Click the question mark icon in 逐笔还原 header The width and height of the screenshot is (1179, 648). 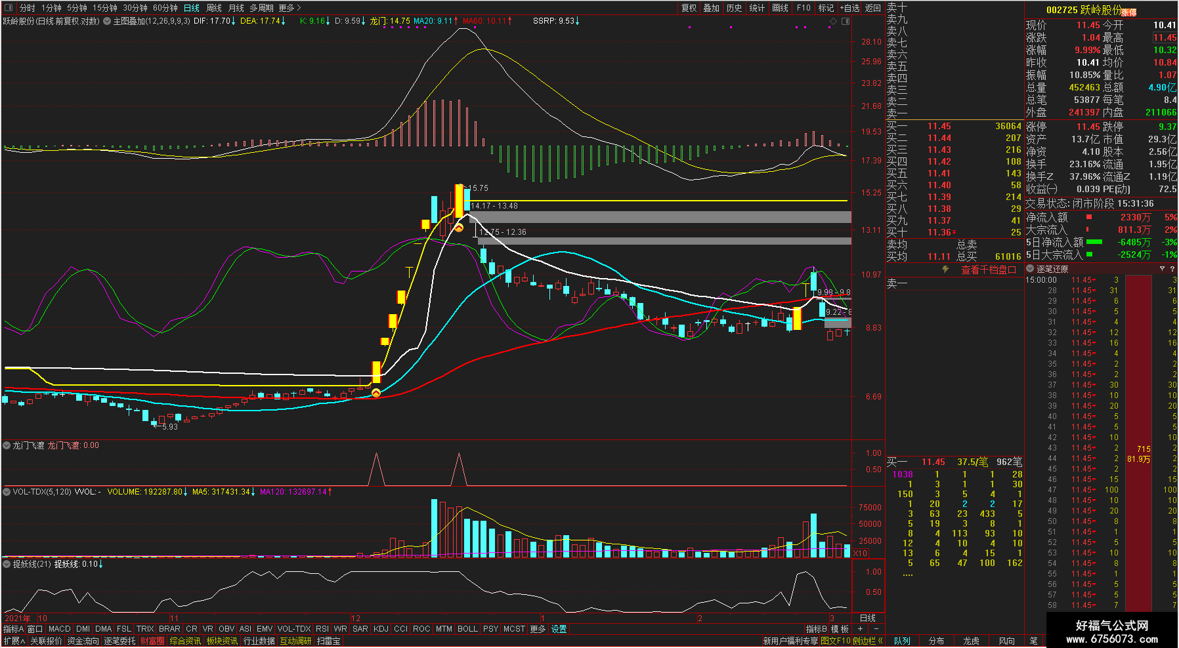pos(1172,269)
